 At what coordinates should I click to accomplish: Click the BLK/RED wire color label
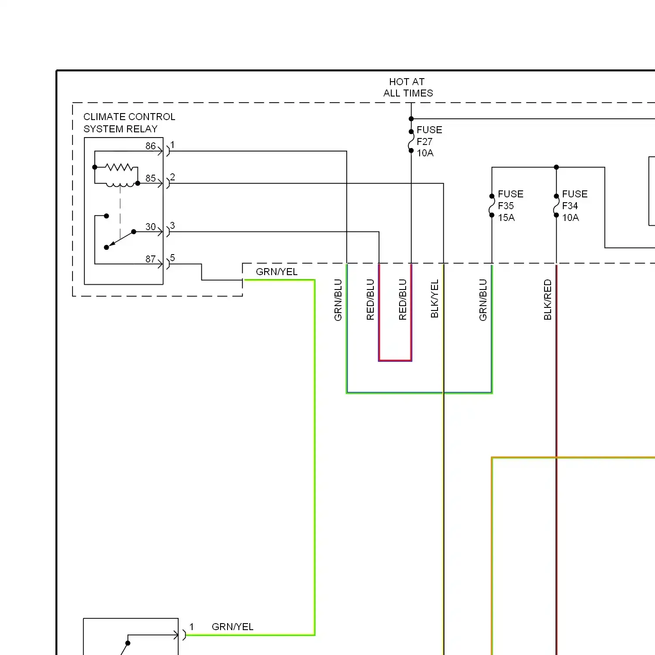click(548, 300)
